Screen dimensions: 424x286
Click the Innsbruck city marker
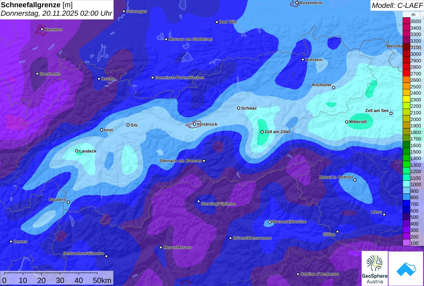tap(194, 124)
